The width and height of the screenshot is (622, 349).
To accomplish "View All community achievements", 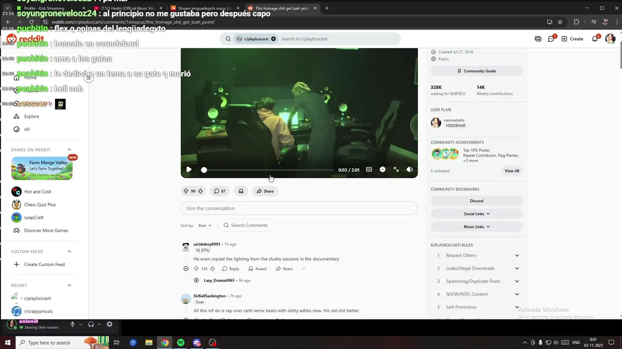I will coord(512,171).
